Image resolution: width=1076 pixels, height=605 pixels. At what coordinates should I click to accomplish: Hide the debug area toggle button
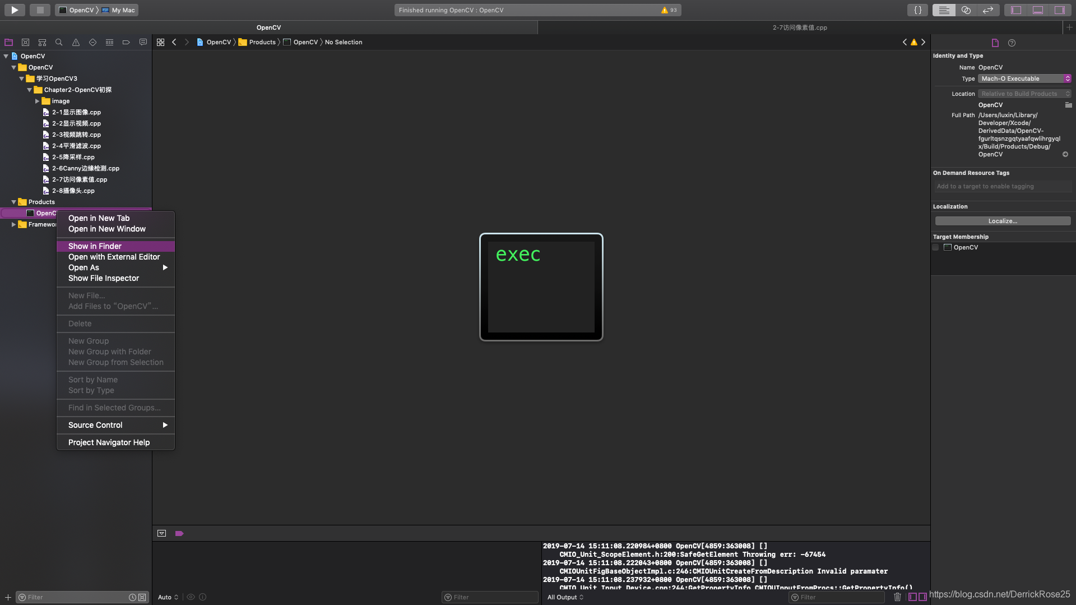pos(161,533)
